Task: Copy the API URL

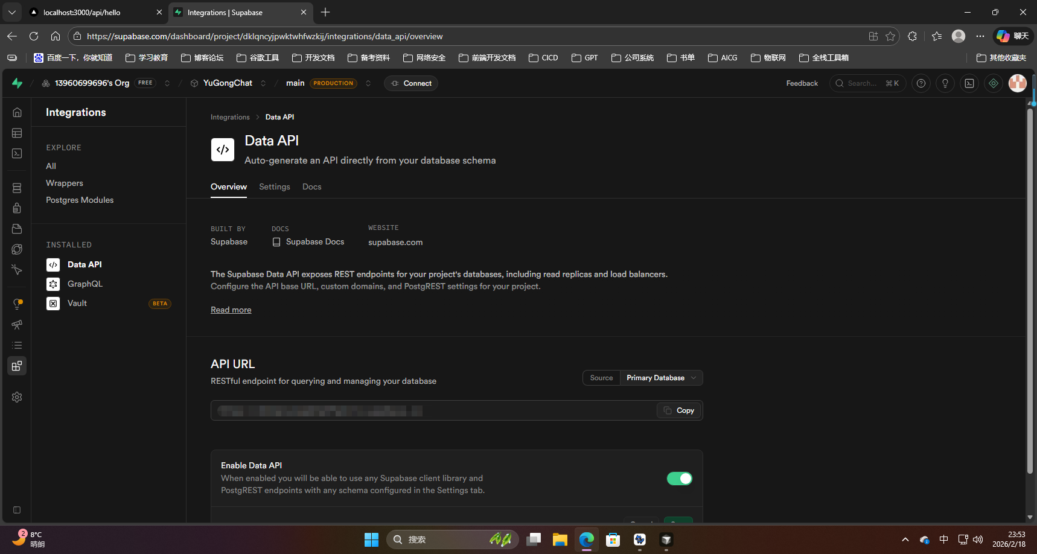Action: click(x=679, y=410)
